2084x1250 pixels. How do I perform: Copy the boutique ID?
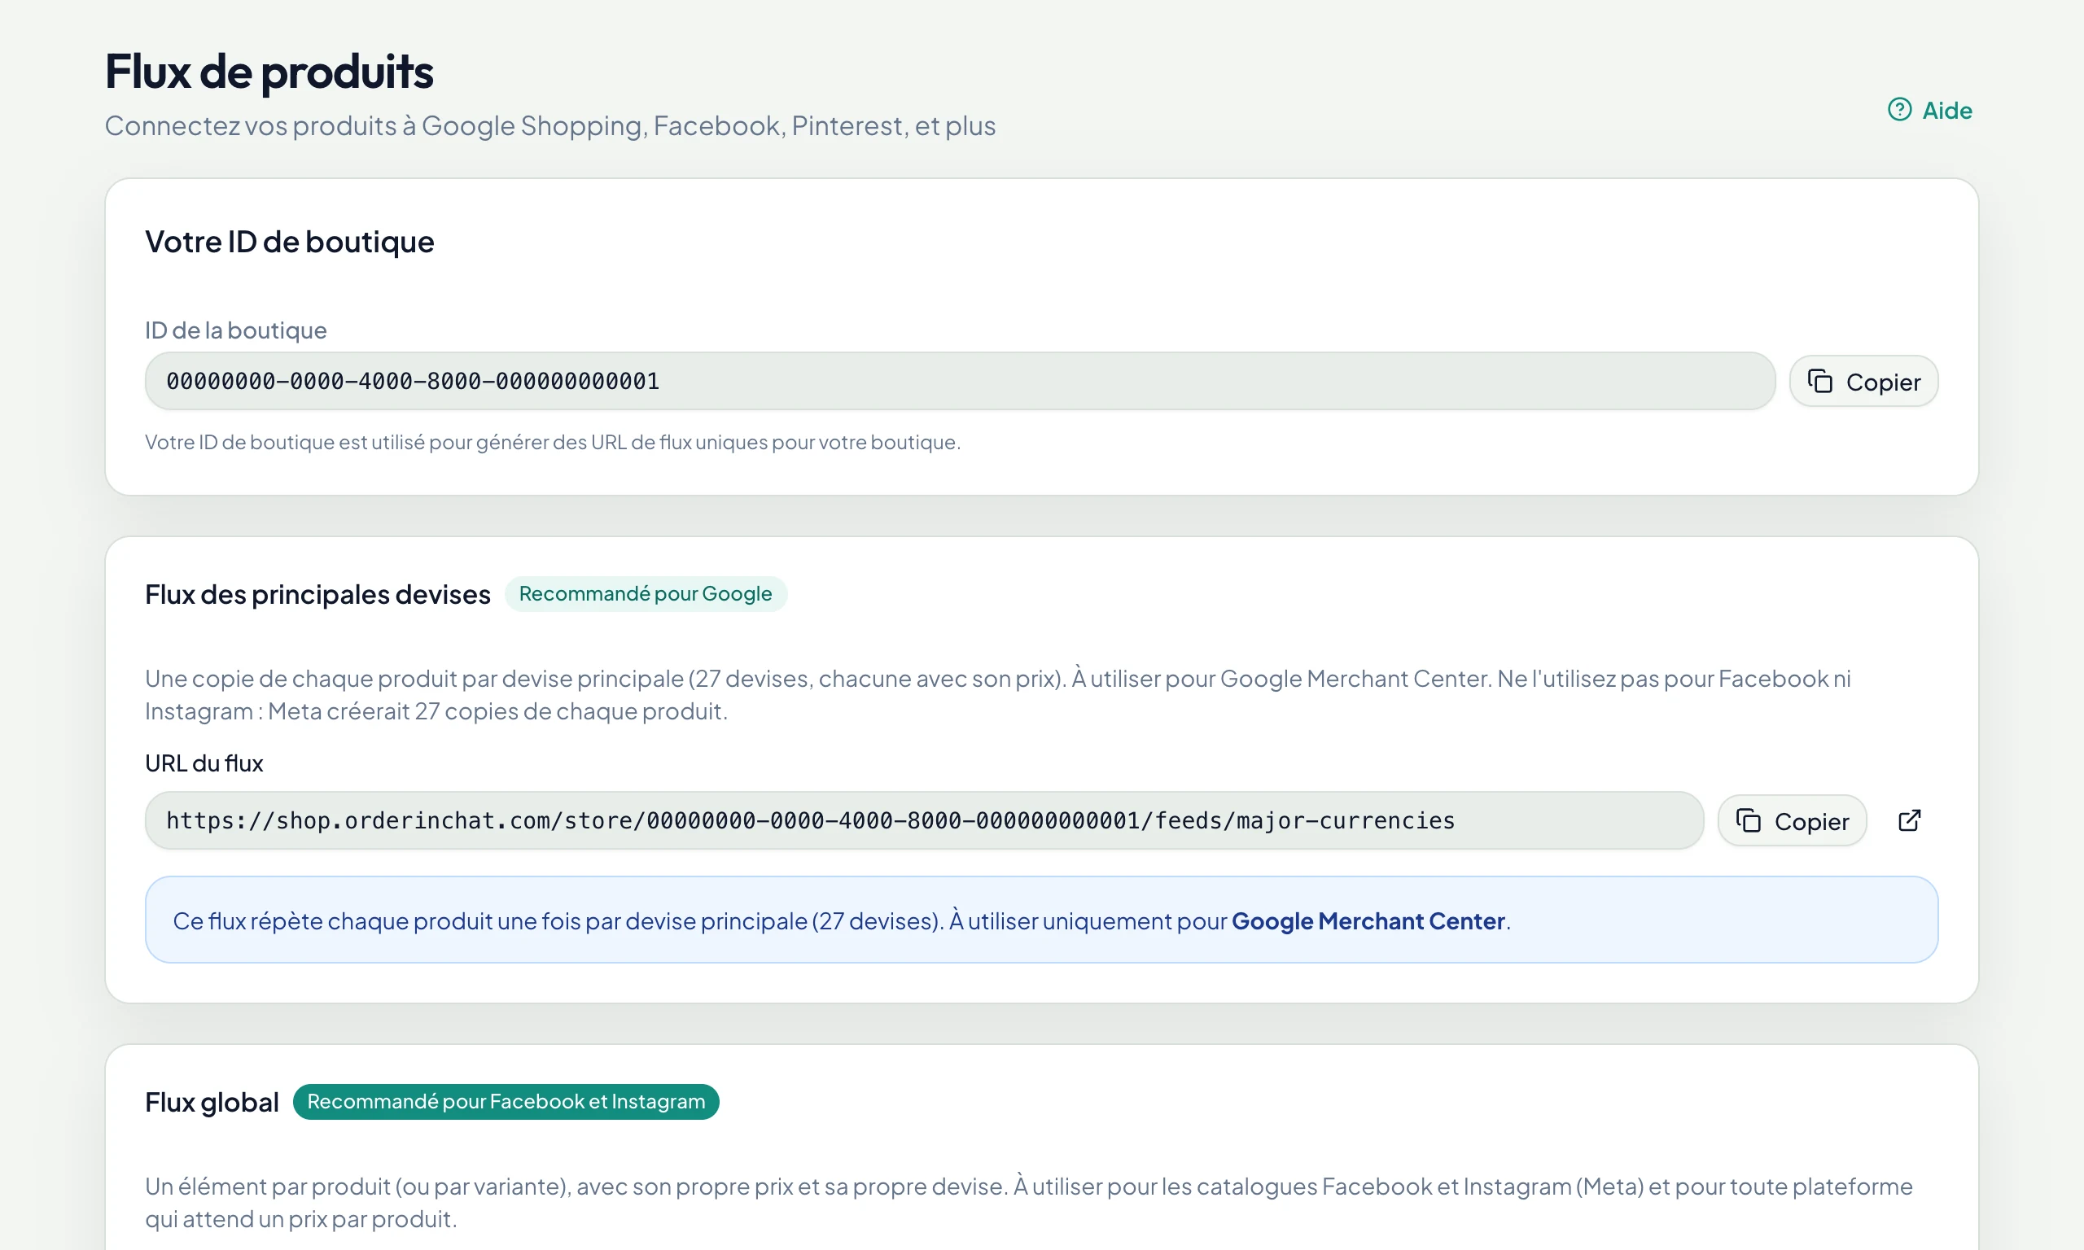[1863, 382]
